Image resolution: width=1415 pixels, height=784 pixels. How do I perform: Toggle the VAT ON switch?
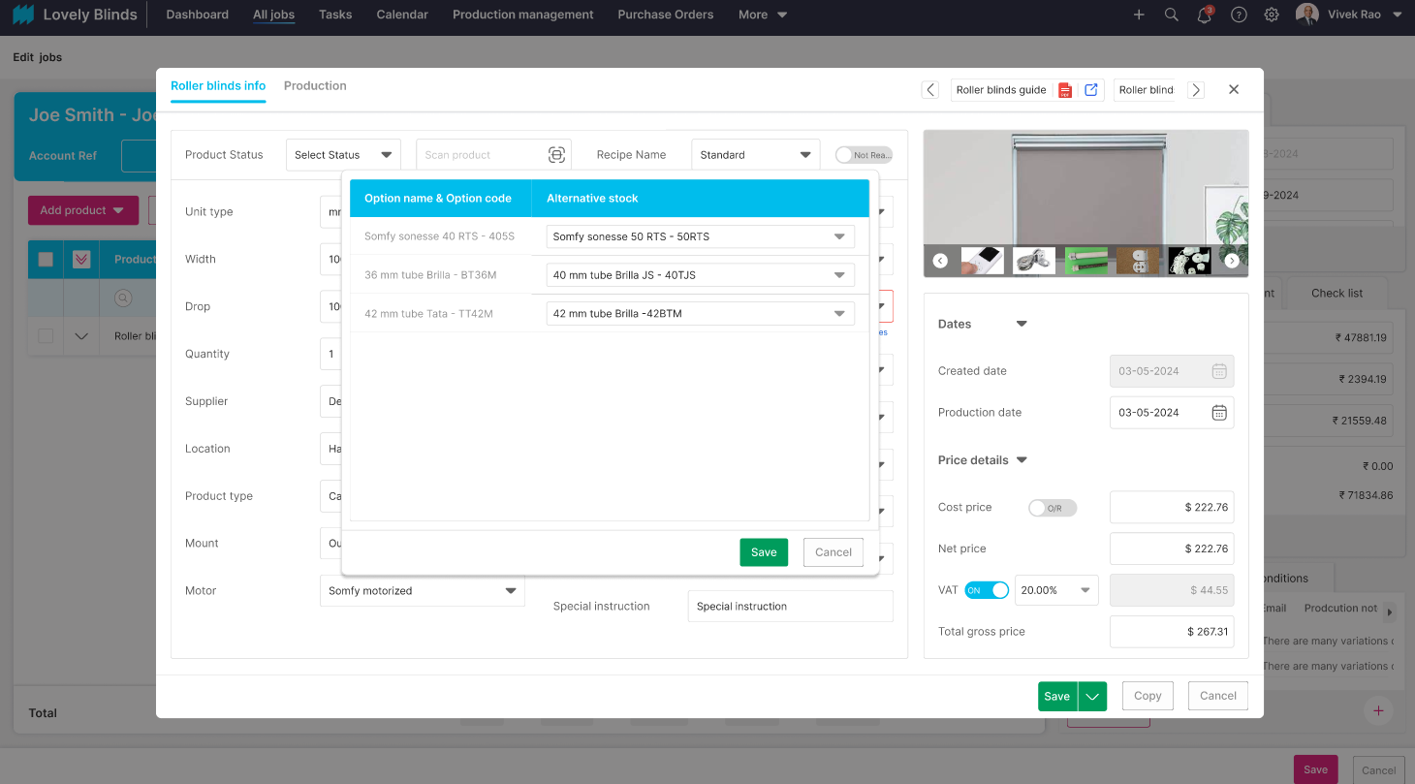987,590
